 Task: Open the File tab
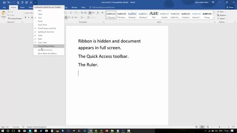pos(4,7)
